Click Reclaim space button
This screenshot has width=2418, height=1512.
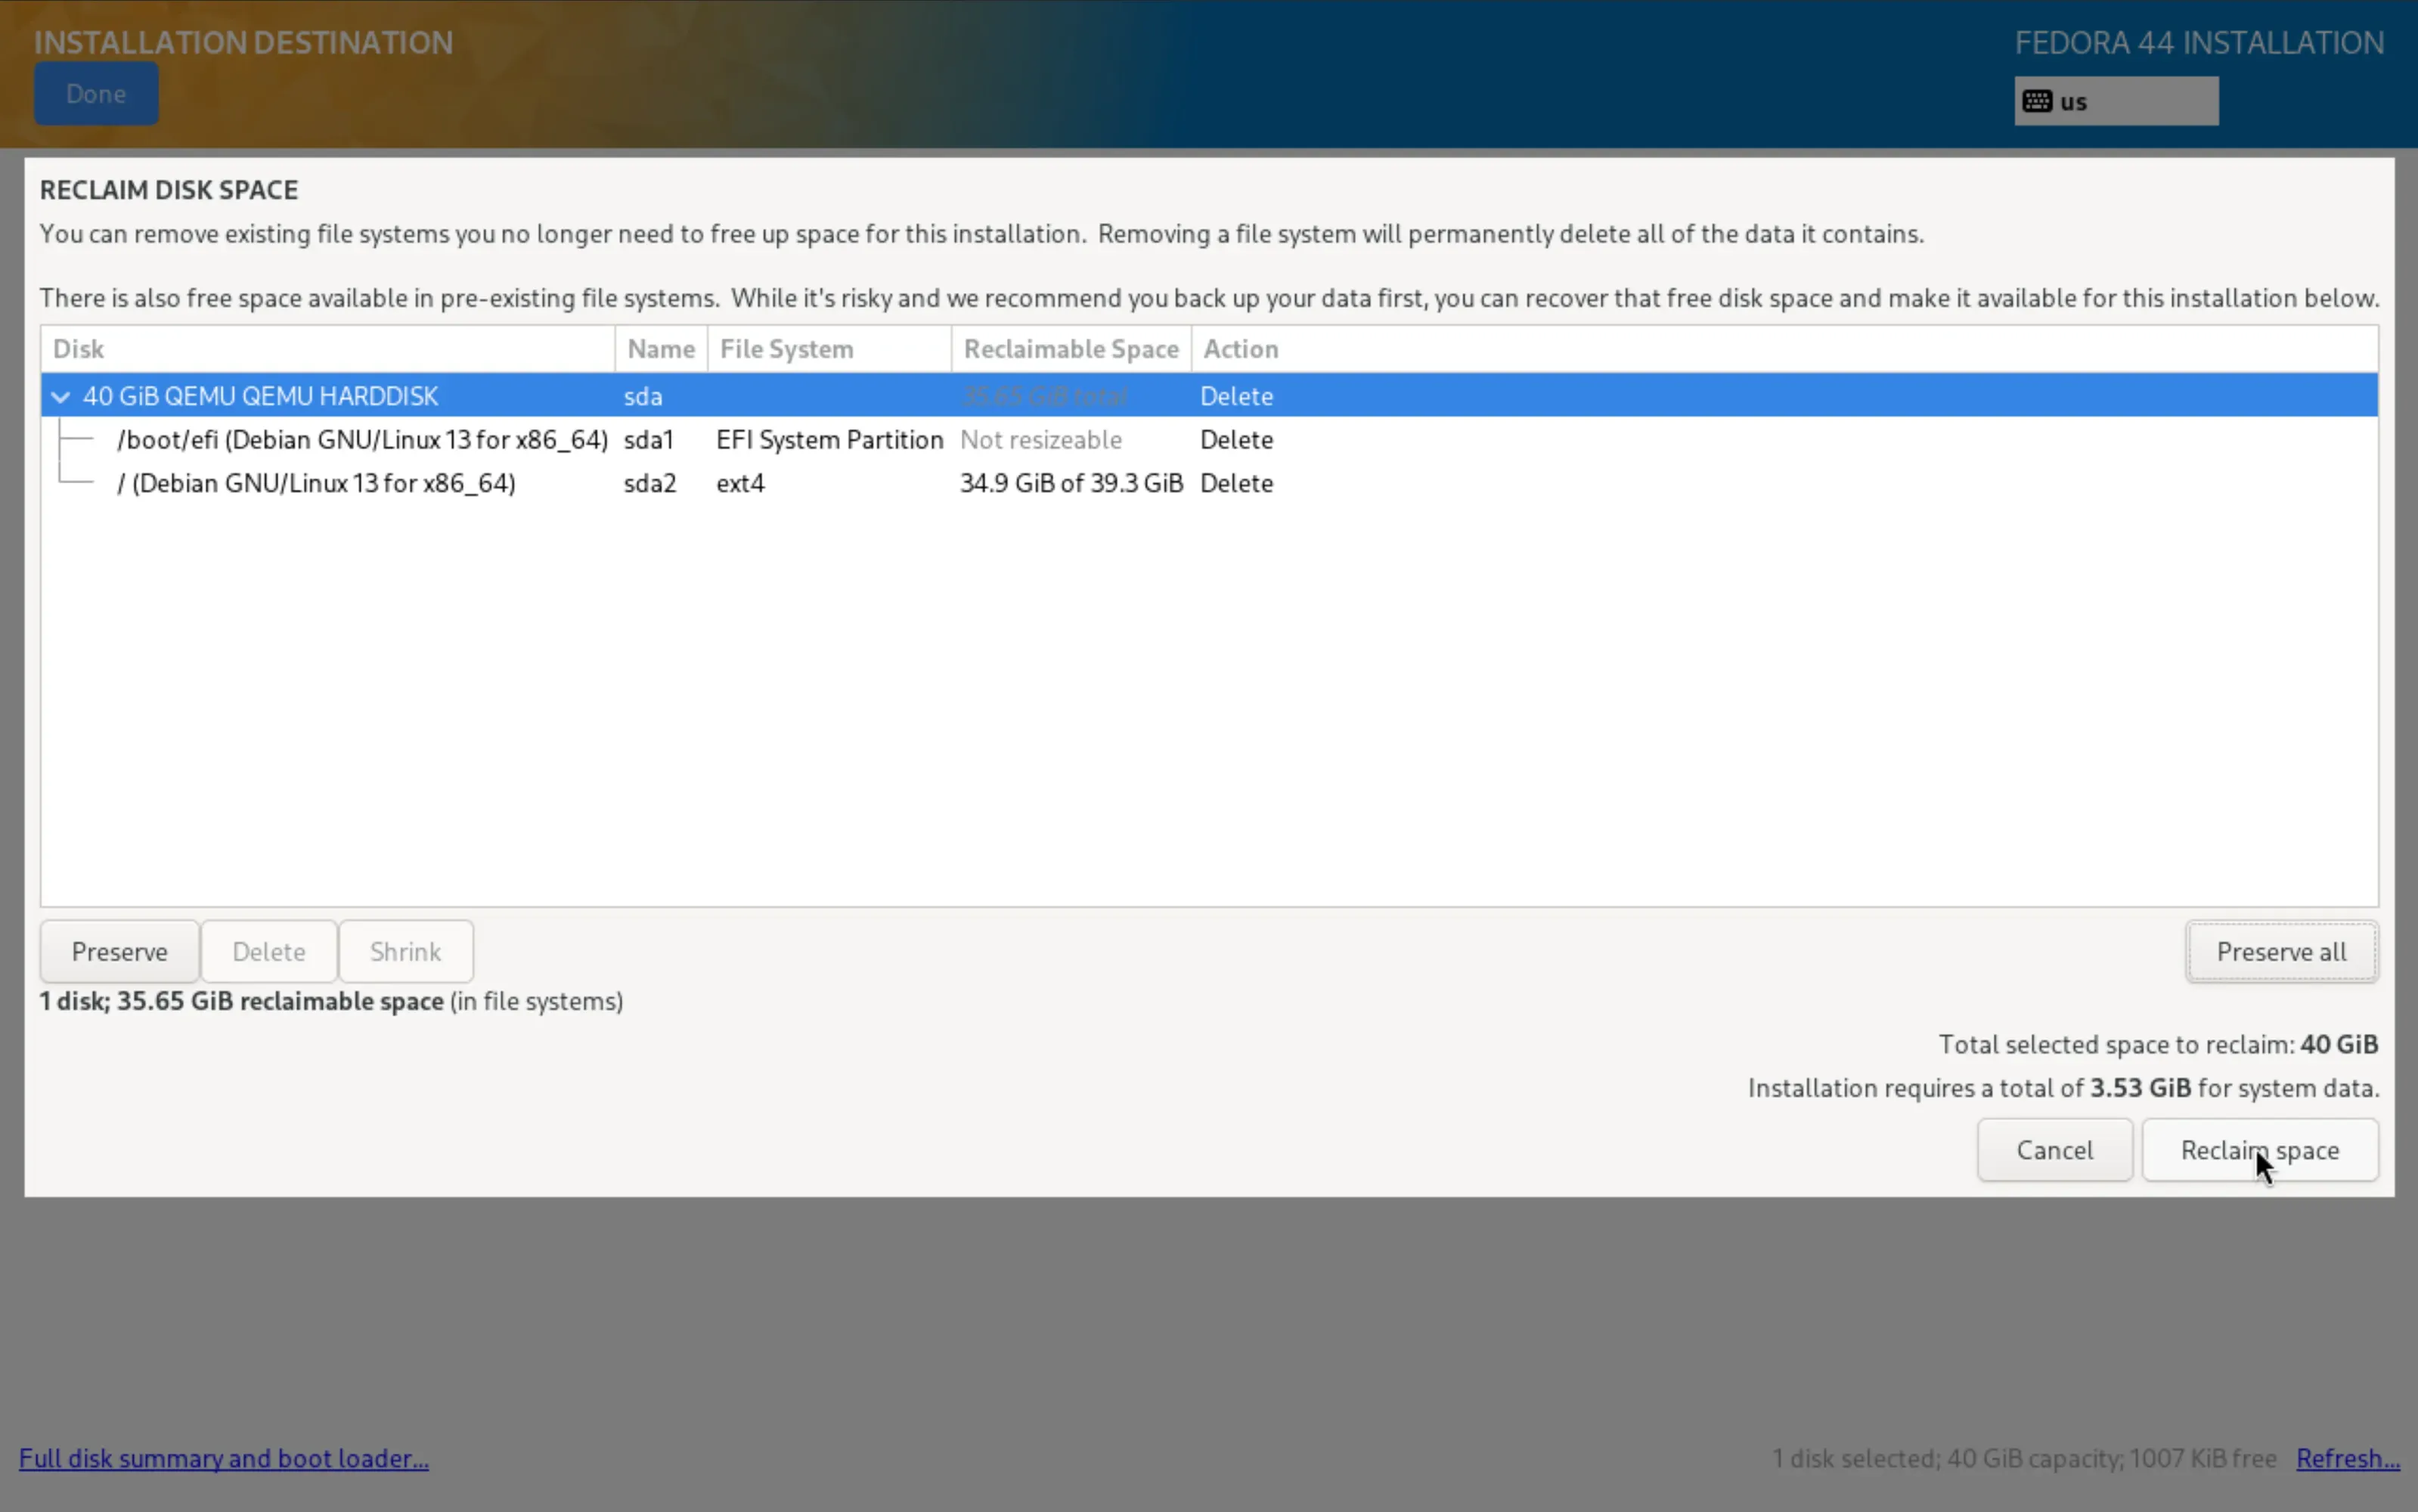[2259, 1150]
